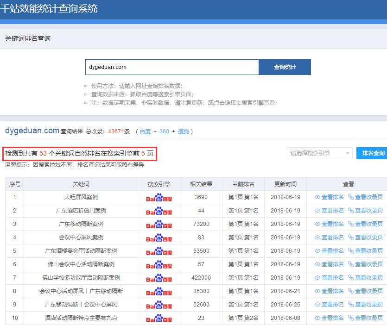Click into the dygeduan.com URL input field
Screen dimensions: 387x325
(171, 67)
